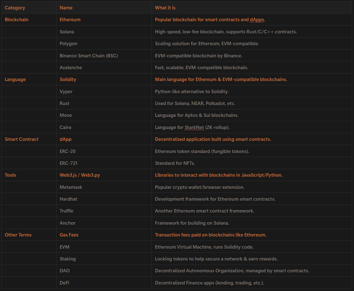Select the "Other Terms" category cell
Viewport: 354px width, 291px height.
pos(18,235)
